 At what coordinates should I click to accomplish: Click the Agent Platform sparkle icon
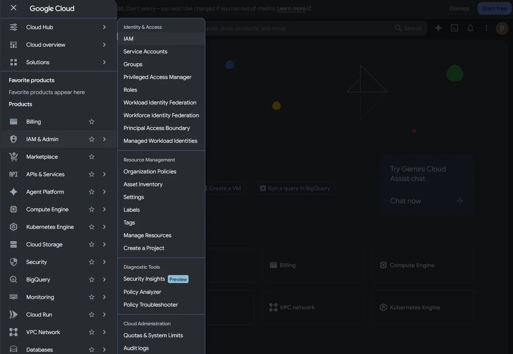tap(14, 192)
